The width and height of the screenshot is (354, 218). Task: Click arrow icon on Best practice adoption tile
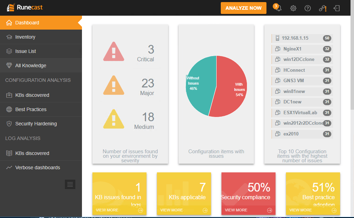coord(334,210)
